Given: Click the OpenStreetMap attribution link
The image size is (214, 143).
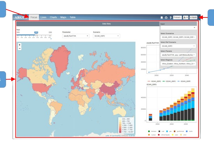Looking at the screenshot, I should tap(116, 135).
